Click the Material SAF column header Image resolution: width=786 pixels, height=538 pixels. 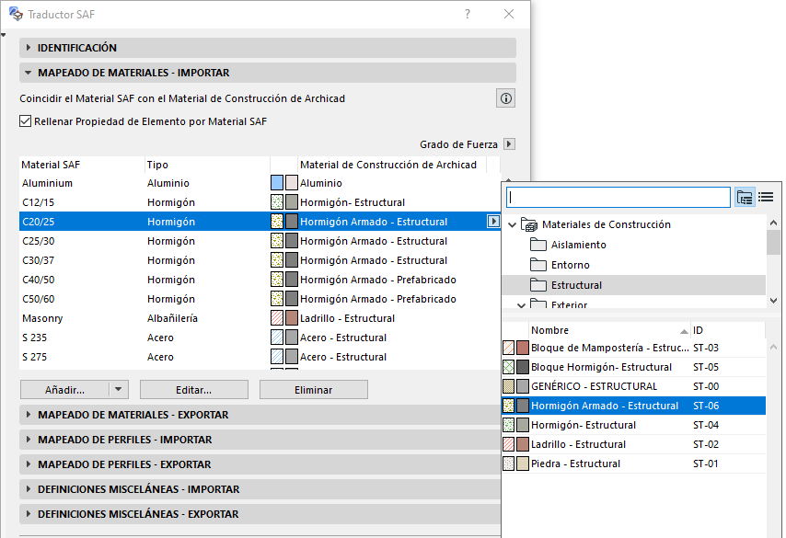click(x=82, y=165)
